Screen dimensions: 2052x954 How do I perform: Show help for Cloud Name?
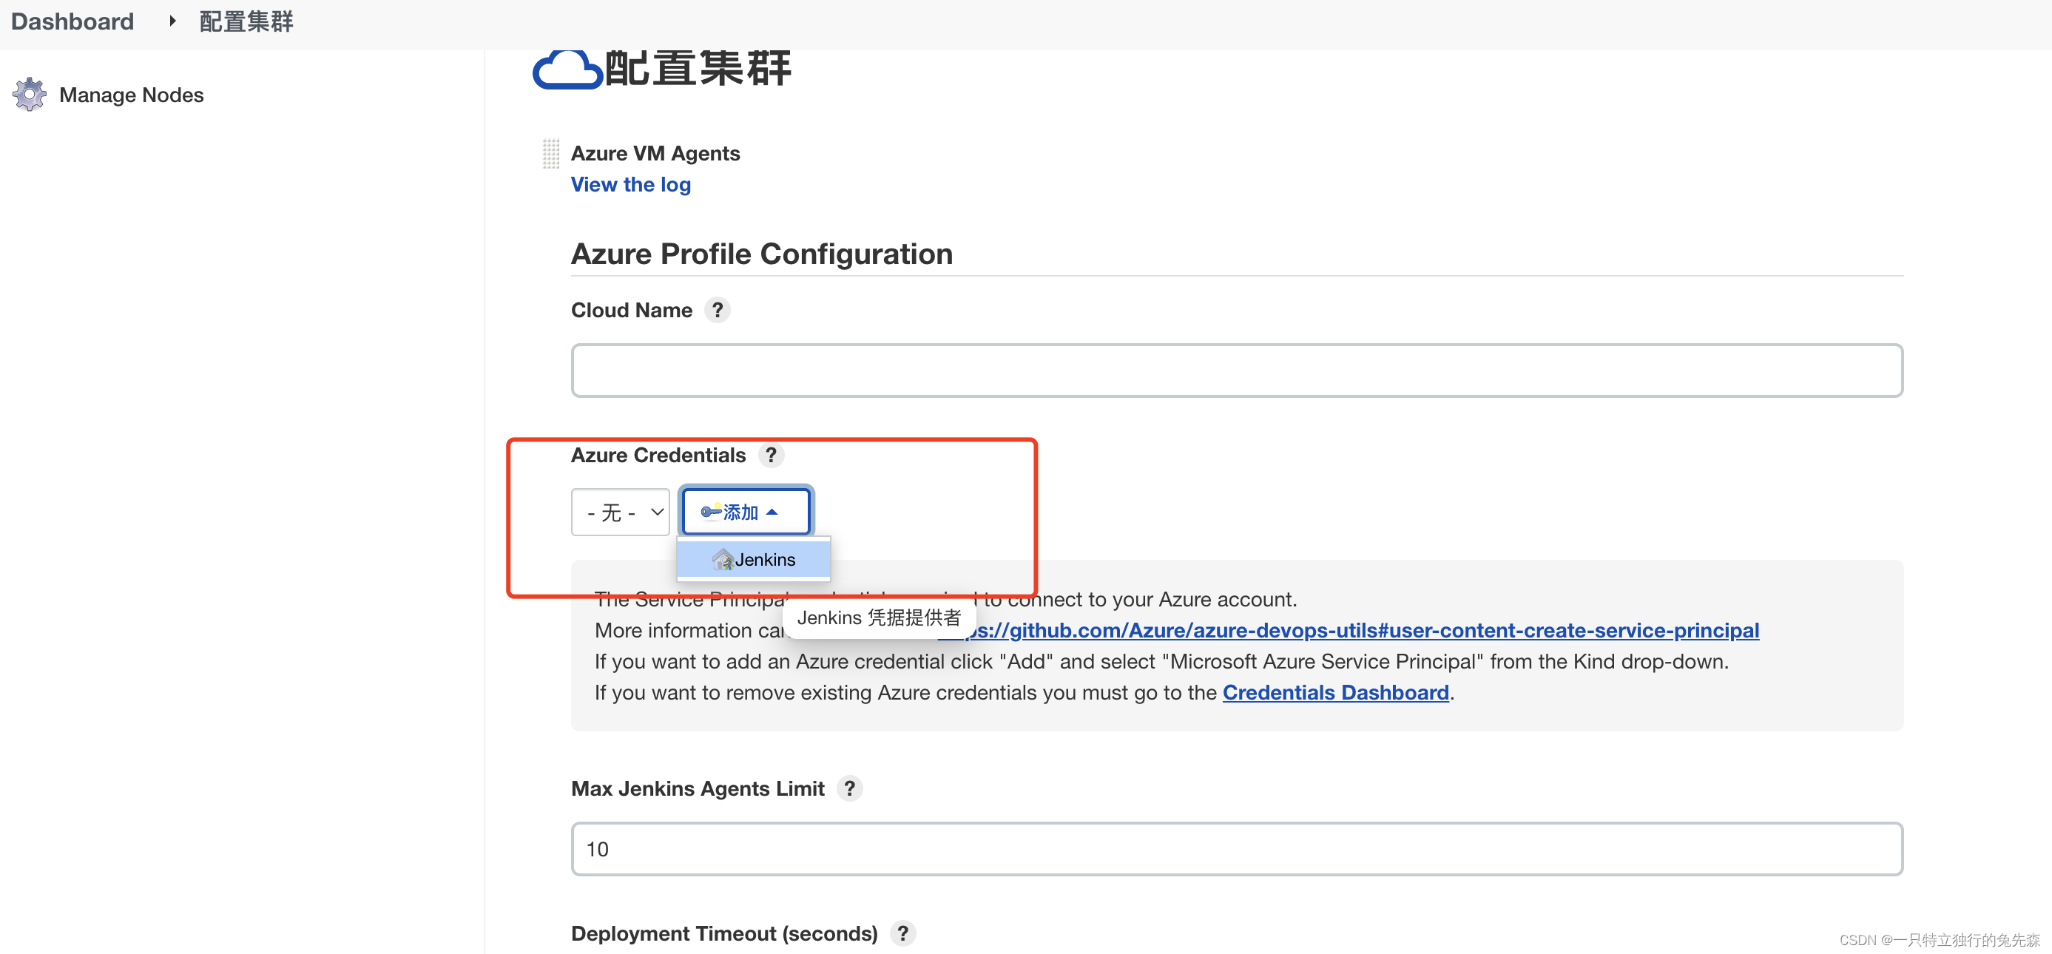coord(717,310)
